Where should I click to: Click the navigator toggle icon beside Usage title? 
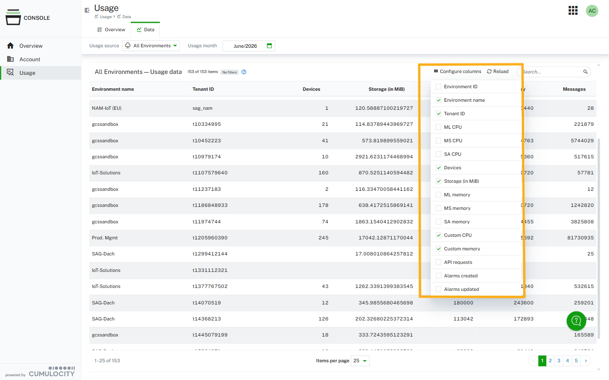click(x=87, y=10)
